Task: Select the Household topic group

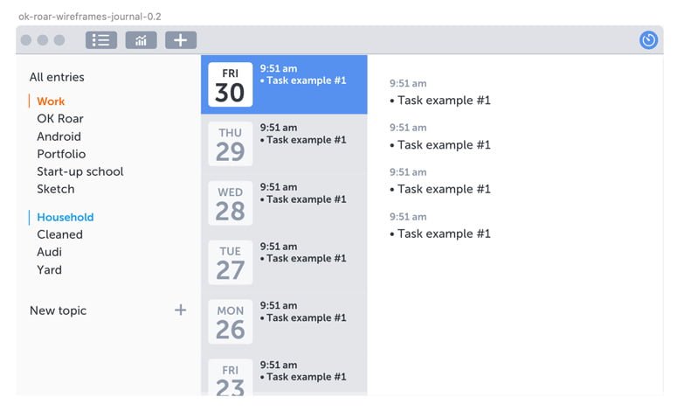Action: point(65,217)
